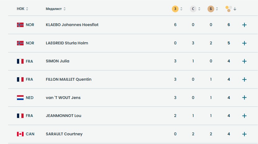
Task: Click Canada flag in CAN row
Action: click(x=20, y=134)
